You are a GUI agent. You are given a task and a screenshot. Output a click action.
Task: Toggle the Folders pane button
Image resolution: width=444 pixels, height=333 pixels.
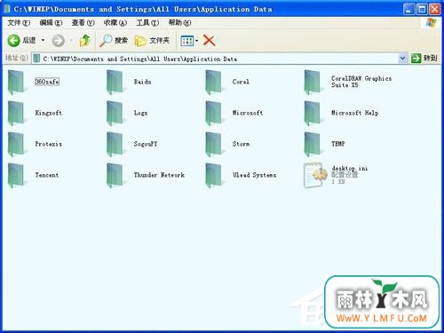(152, 41)
